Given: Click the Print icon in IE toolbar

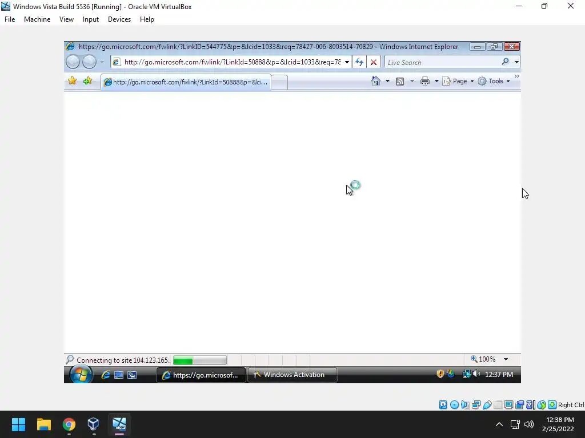Looking at the screenshot, I should (x=425, y=81).
